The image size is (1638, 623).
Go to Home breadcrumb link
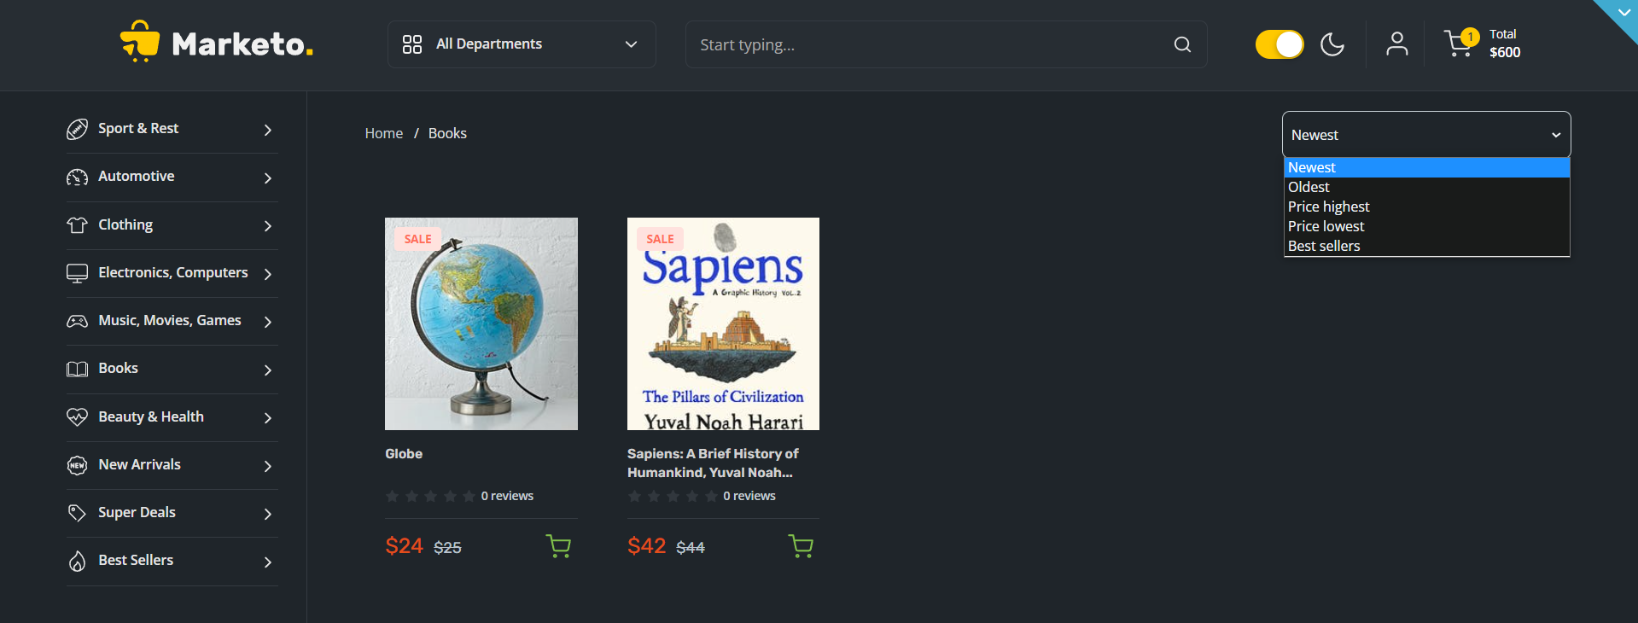click(384, 133)
